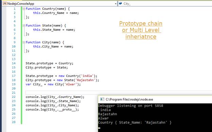This screenshot has width=212, height=132.
Task: Collapse the State function block
Action: tap(24, 26)
